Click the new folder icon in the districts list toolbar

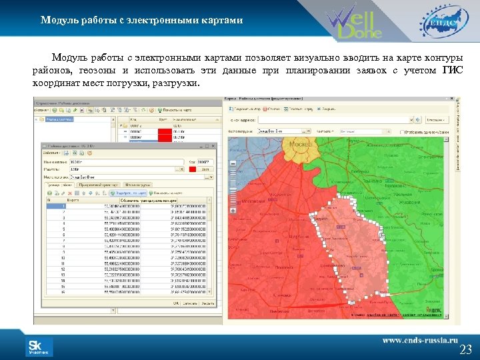pyautogui.click(x=61, y=110)
